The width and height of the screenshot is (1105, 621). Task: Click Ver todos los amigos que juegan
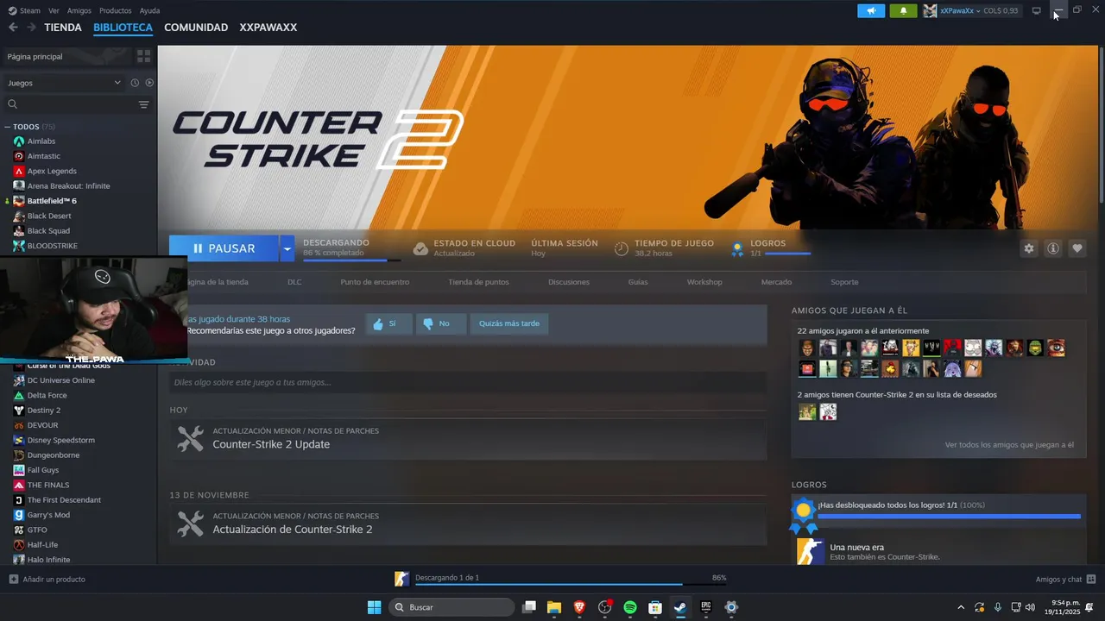(x=1009, y=445)
